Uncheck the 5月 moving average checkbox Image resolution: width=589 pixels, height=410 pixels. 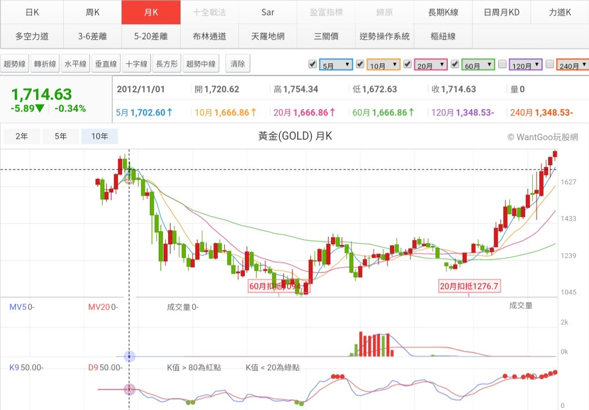pos(312,64)
